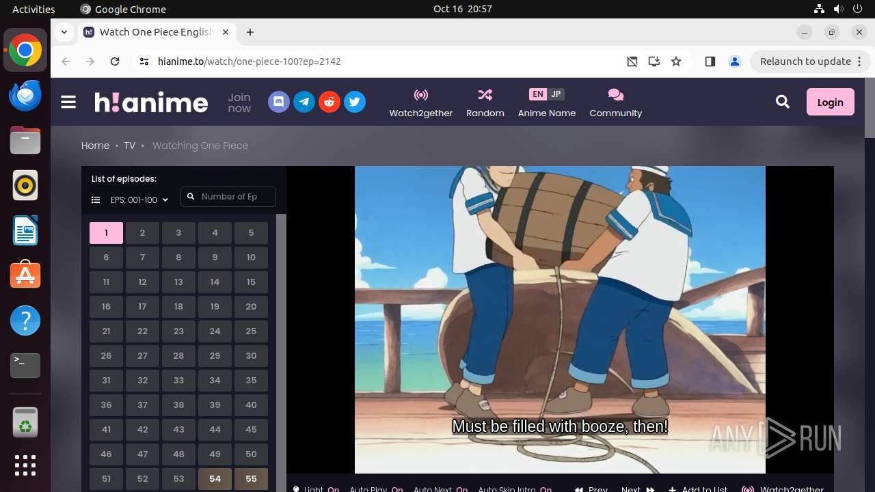Reload the page in Chrome
The width and height of the screenshot is (875, 492).
pyautogui.click(x=115, y=61)
